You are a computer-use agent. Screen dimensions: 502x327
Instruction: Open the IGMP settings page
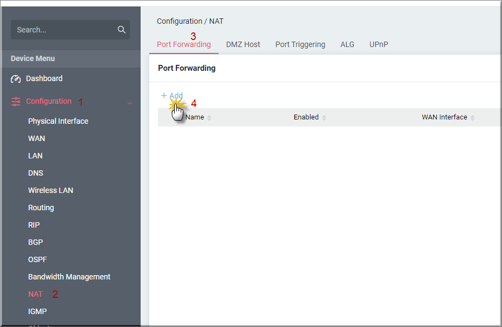click(37, 311)
